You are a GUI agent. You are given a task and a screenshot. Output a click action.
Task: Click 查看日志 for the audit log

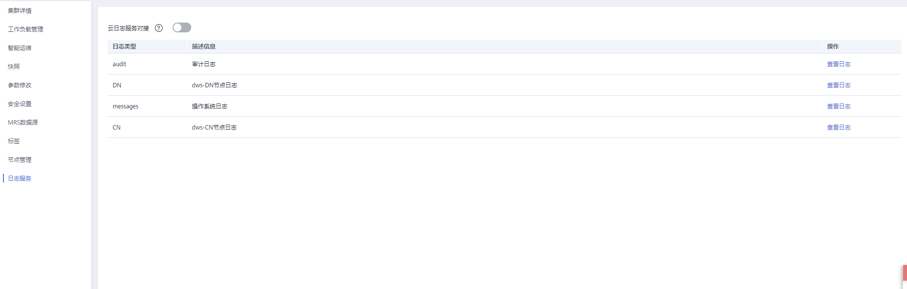pos(839,64)
